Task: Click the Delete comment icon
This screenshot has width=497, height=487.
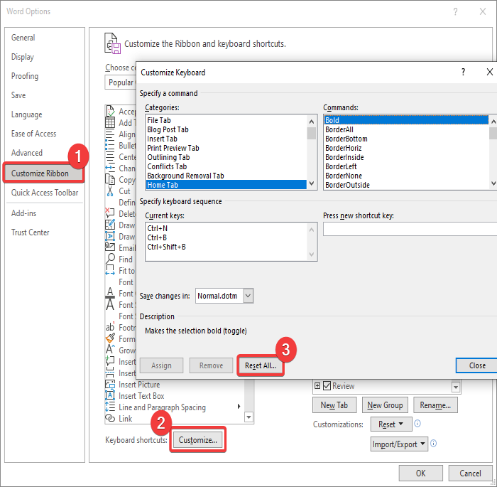Action: (110, 213)
